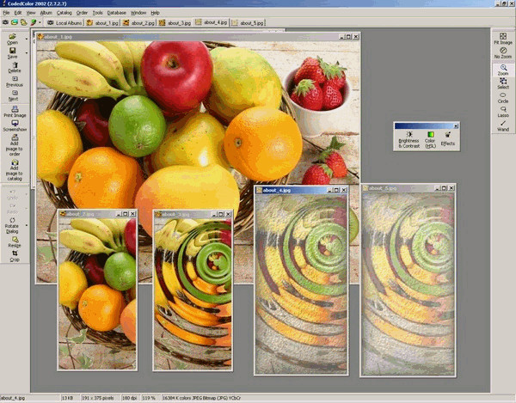Select the Zoom tool
Screen dimensions: 516x403
coord(503,70)
